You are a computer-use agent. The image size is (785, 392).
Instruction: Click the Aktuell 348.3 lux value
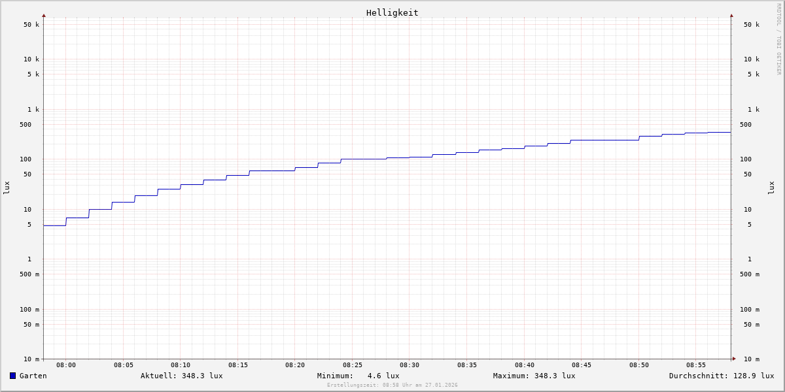click(x=181, y=376)
